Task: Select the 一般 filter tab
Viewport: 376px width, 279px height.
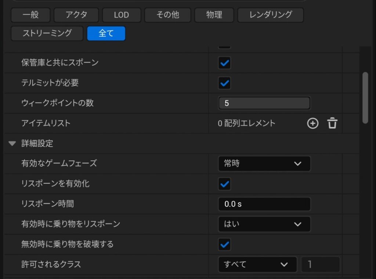Action: pyautogui.click(x=30, y=15)
